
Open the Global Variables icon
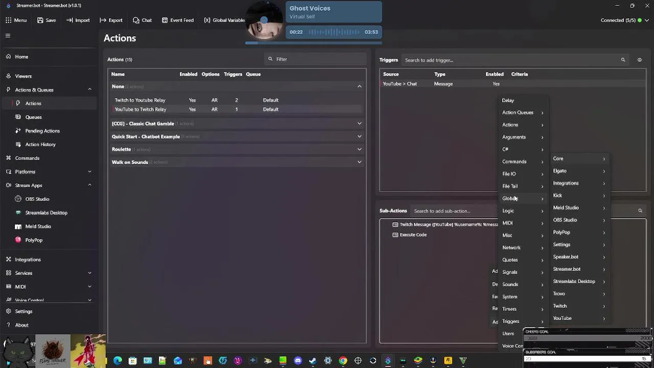click(207, 20)
